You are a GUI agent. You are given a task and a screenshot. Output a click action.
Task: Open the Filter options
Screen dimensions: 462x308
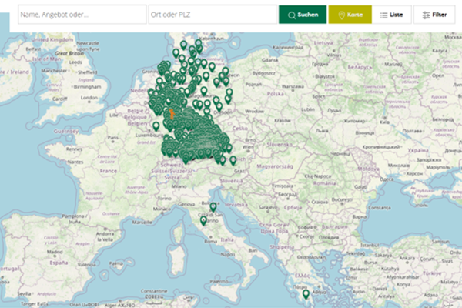coord(434,15)
